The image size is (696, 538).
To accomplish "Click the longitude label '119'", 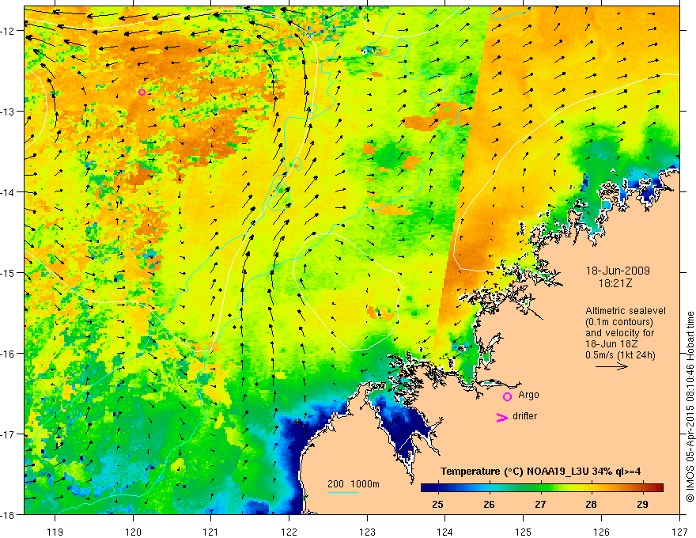I will click(55, 532).
